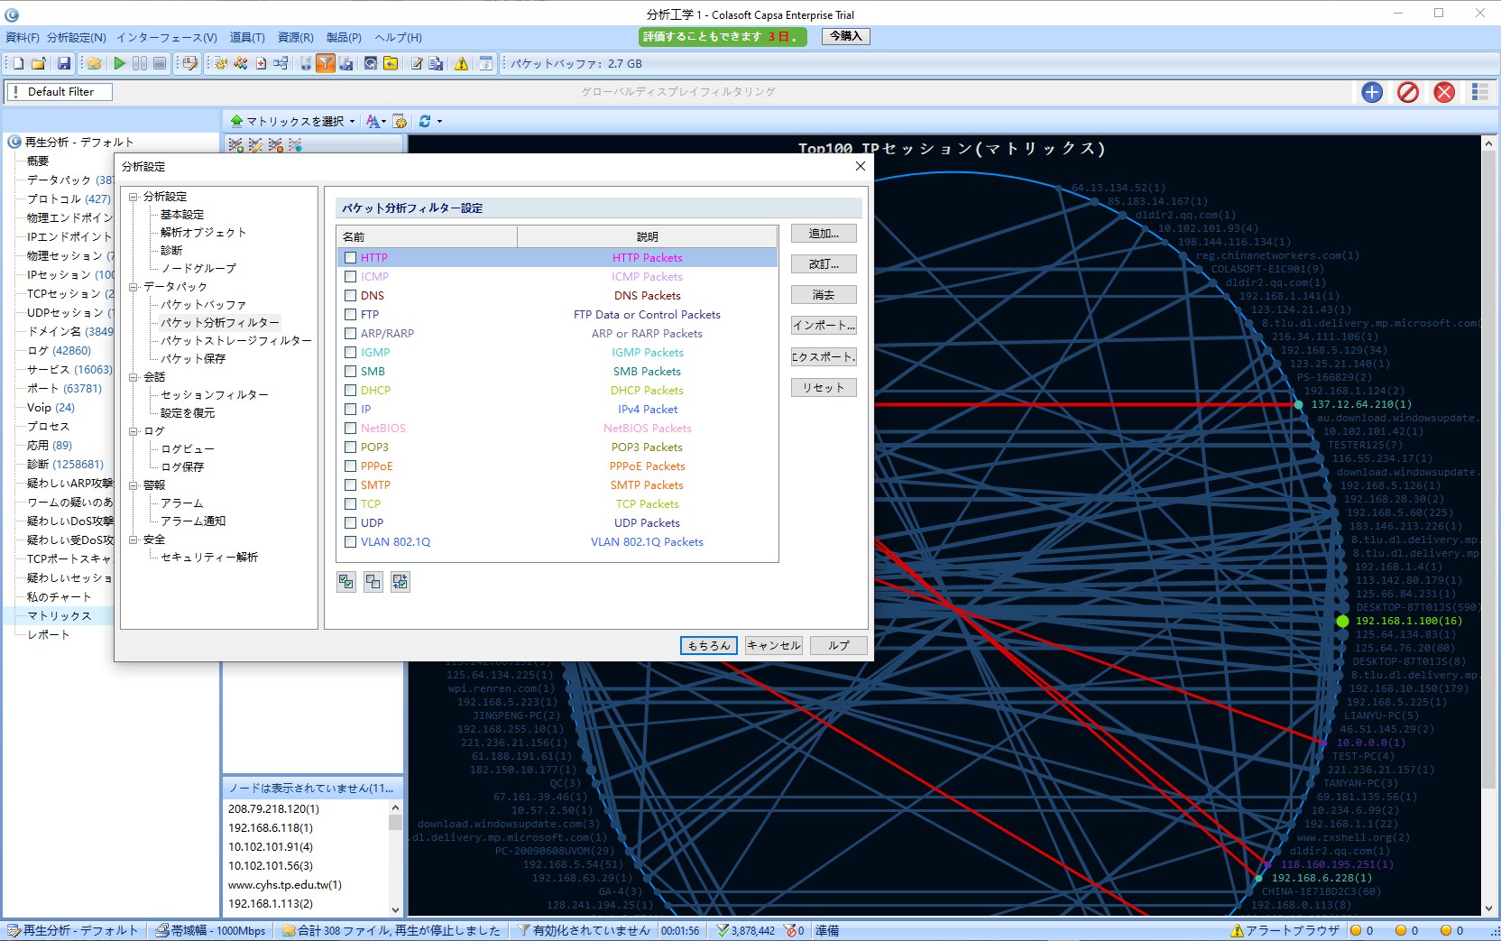Tick the VLAN 802.1Q filter checkbox
The height and width of the screenshot is (941, 1501).
point(351,542)
